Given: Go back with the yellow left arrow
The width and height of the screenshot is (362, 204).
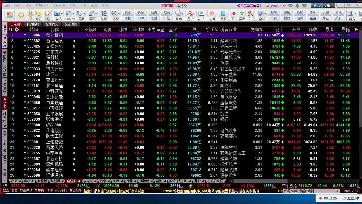Looking at the screenshot, I should point(21,15).
